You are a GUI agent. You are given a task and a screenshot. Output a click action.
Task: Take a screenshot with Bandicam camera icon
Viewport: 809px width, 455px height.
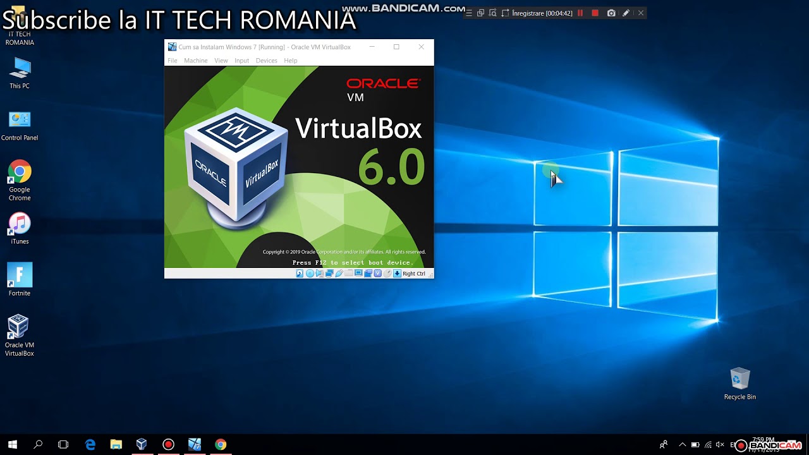[611, 13]
